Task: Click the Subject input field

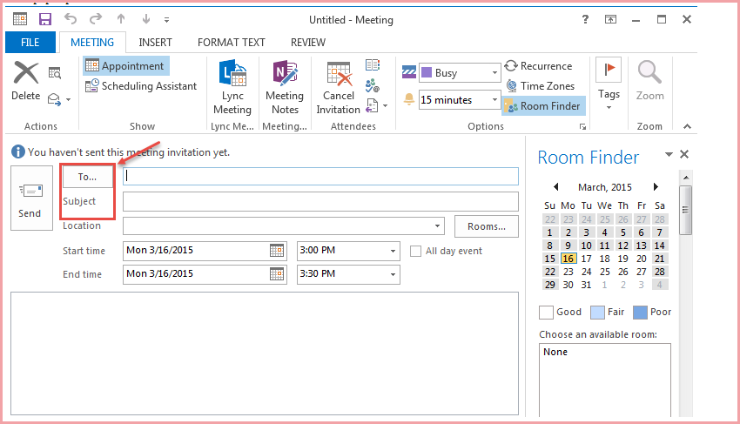Action: tap(320, 202)
